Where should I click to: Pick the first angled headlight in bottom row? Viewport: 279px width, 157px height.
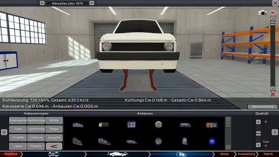click(78, 142)
